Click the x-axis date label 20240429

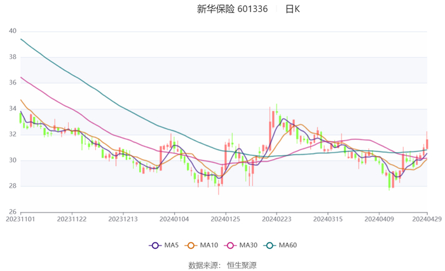click(x=427, y=219)
